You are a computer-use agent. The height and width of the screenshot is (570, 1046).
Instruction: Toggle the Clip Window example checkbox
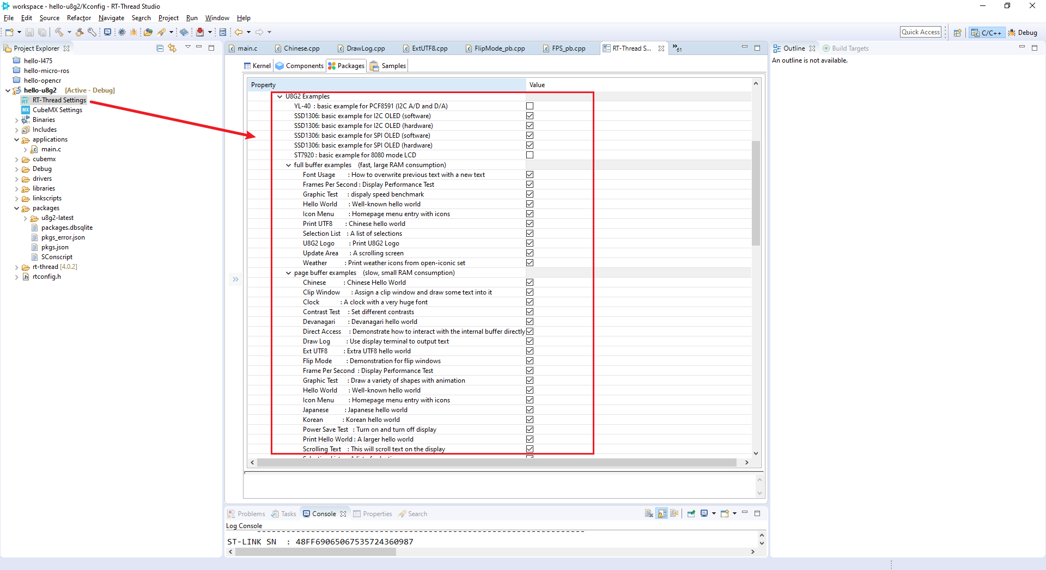point(530,292)
